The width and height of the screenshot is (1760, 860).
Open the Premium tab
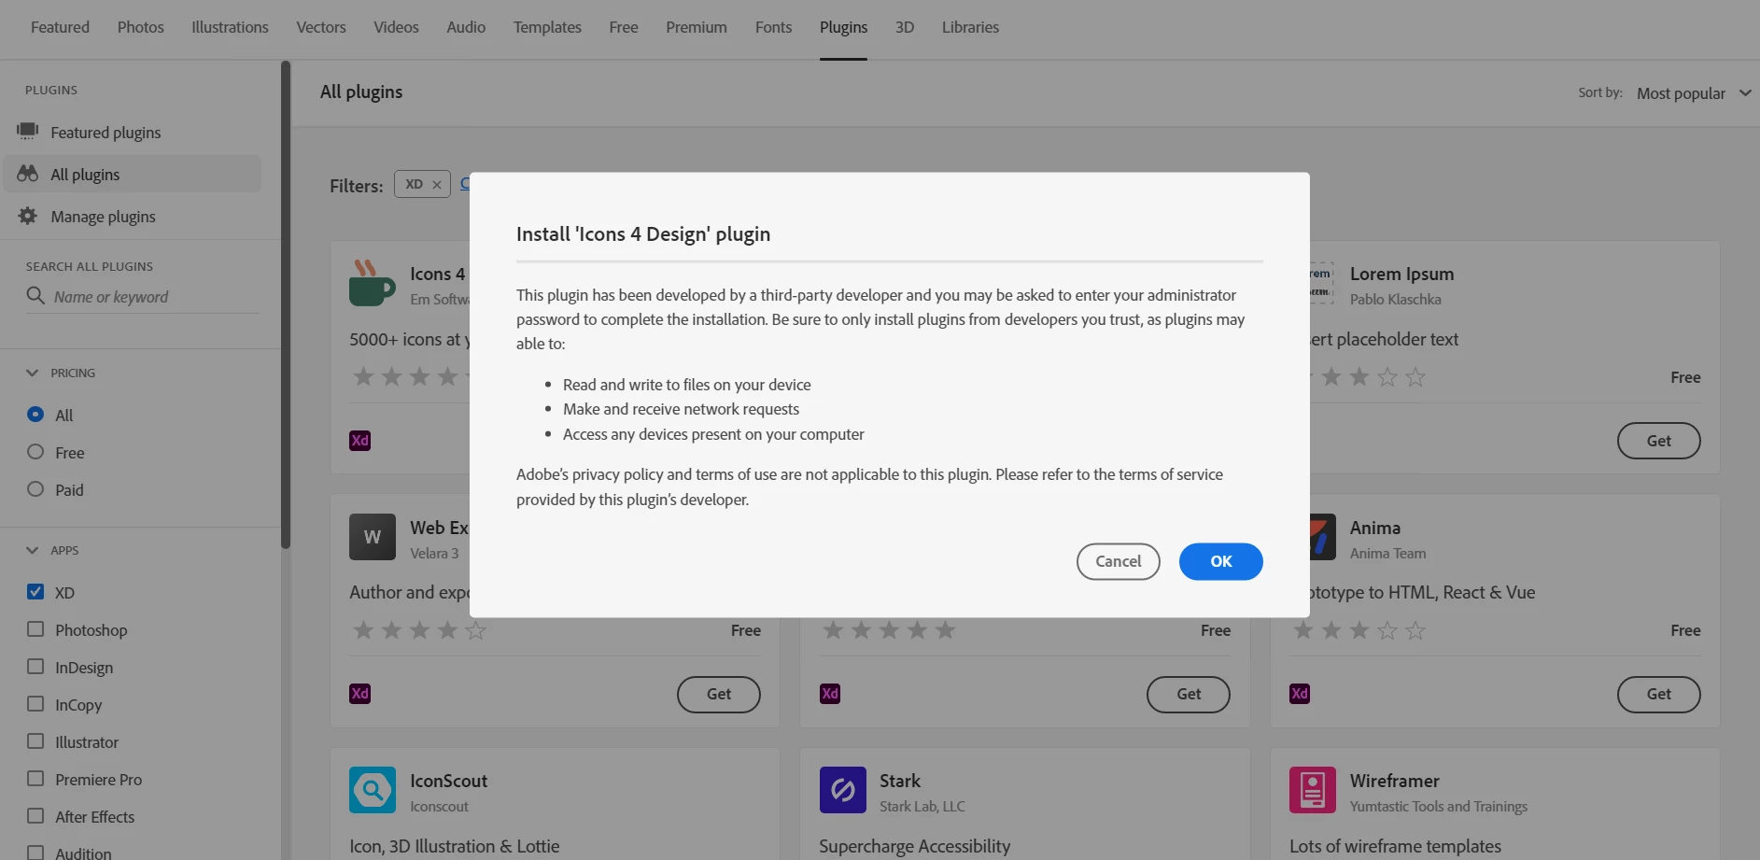(697, 27)
